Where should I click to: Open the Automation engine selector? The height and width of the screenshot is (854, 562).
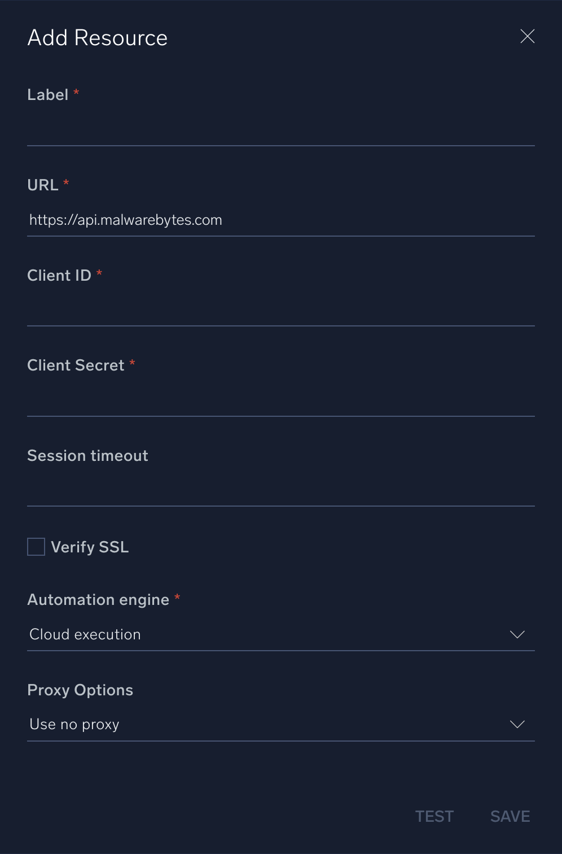click(280, 634)
